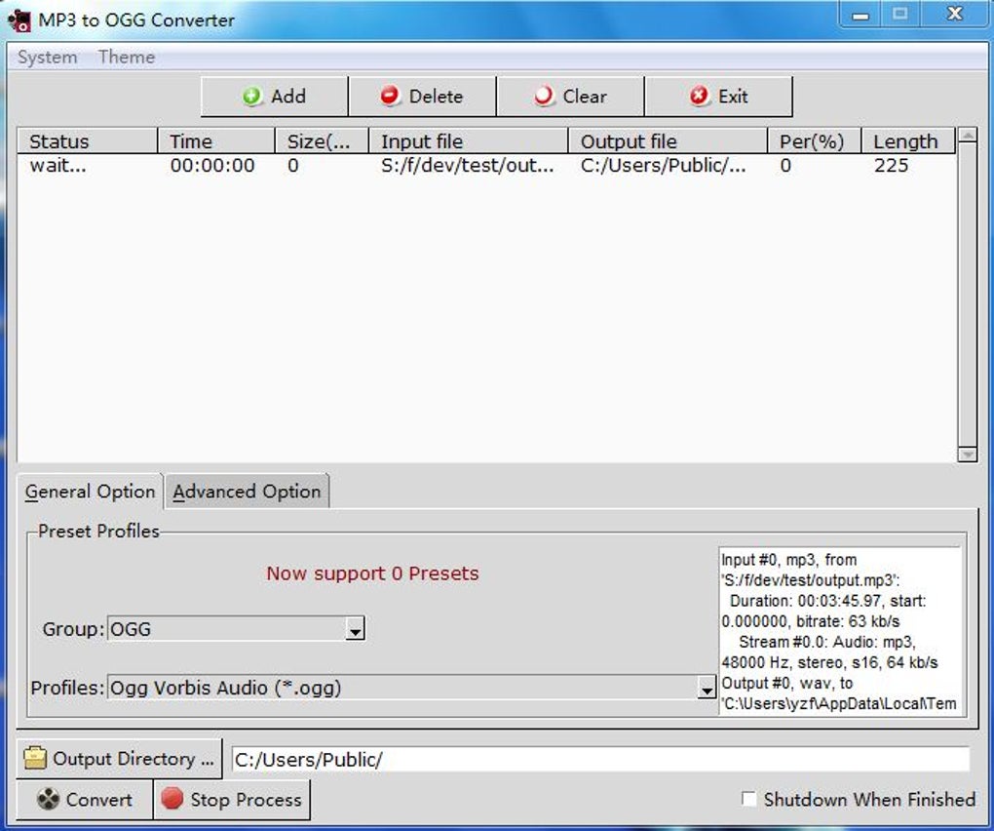The width and height of the screenshot is (994, 831).
Task: Click the app icon in the title bar
Action: 19,20
